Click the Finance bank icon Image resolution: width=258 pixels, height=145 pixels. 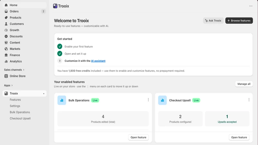(x=6, y=55)
